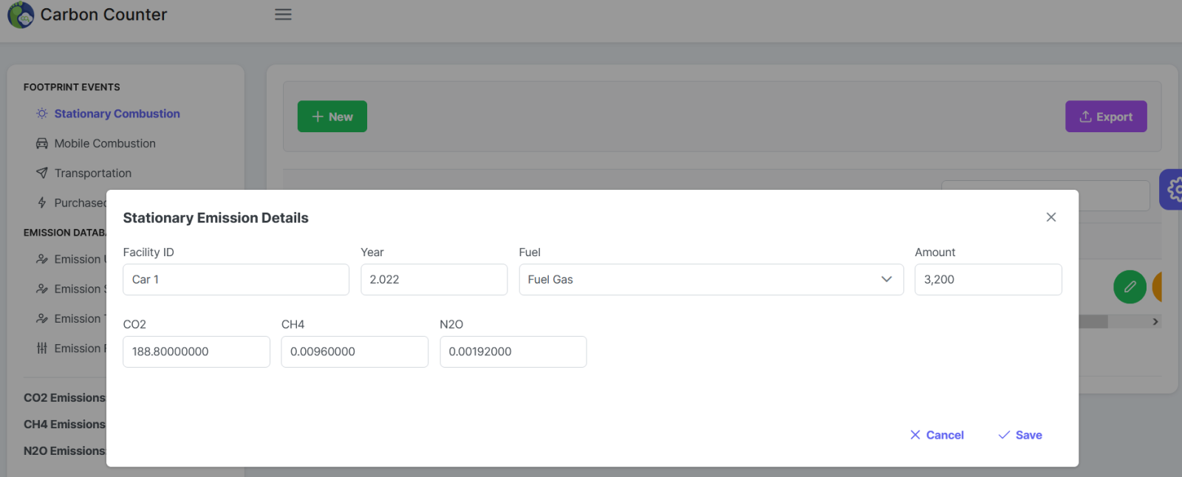The image size is (1182, 477).
Task: Click the horizontal scrollbar right arrow
Action: coord(1155,322)
